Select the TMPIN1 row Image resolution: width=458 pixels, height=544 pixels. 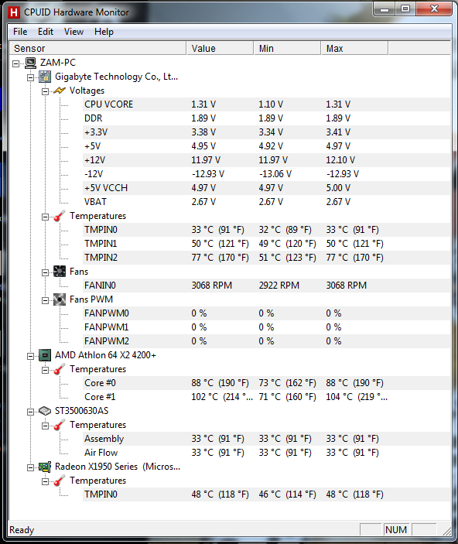[266, 244]
